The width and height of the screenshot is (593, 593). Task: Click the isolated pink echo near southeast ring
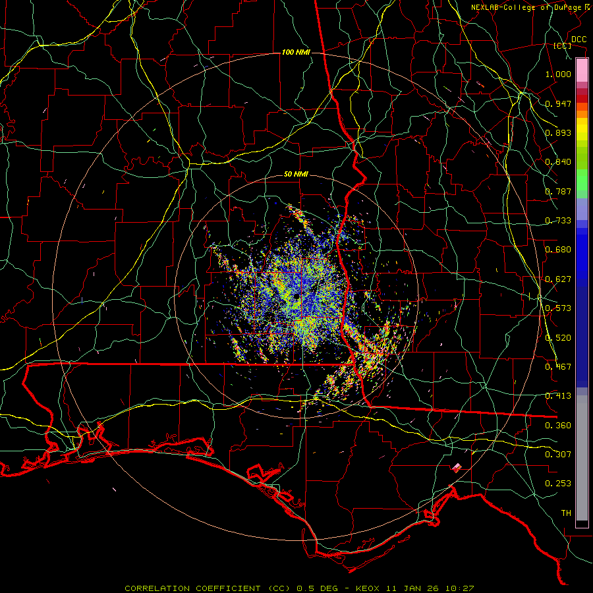point(457,468)
